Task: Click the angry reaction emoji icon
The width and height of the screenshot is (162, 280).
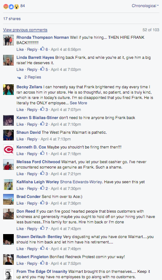Action: pos(6,7)
